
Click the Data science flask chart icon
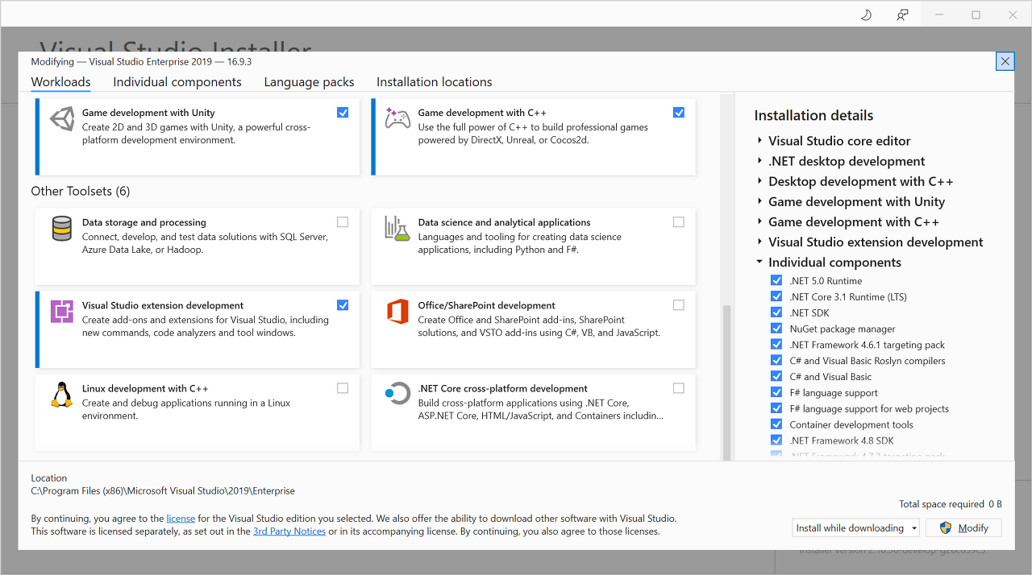tap(397, 229)
